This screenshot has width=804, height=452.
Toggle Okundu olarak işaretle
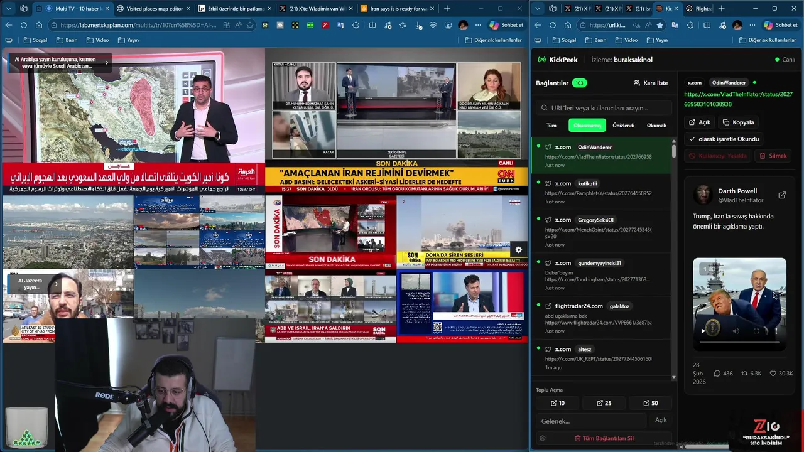point(724,139)
